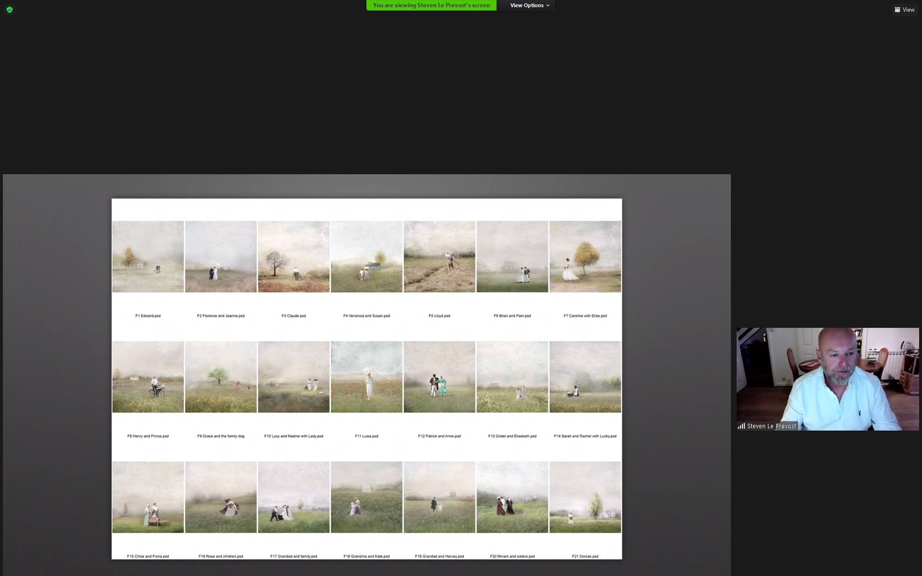
Task: Select the F10 Lucy and Nadine thumbnail
Action: (294, 376)
